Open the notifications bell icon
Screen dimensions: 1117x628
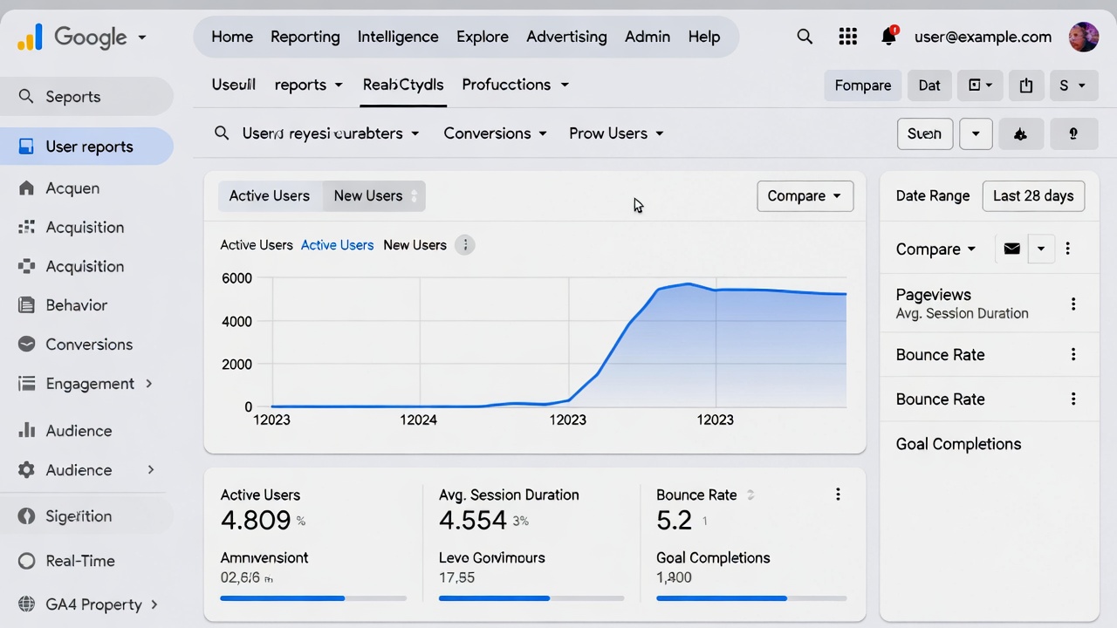pos(888,36)
